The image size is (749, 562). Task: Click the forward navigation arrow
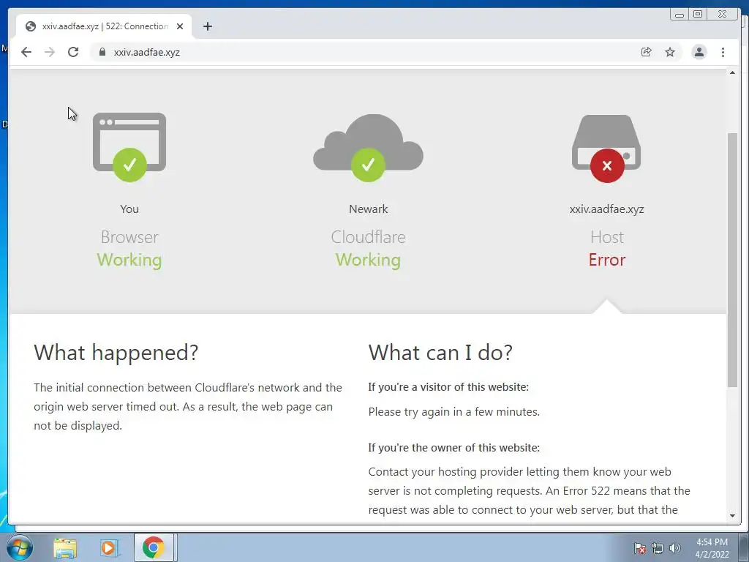(50, 52)
